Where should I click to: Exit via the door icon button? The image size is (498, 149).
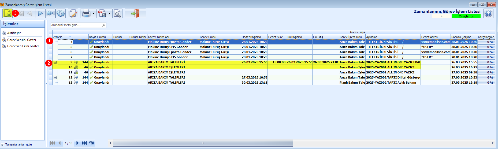click(x=135, y=13)
